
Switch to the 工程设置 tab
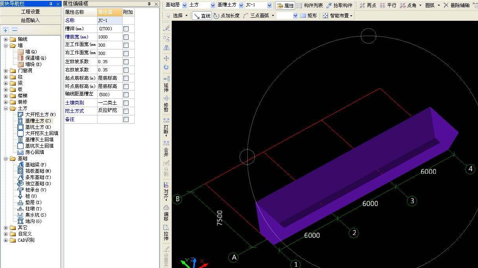click(x=31, y=12)
